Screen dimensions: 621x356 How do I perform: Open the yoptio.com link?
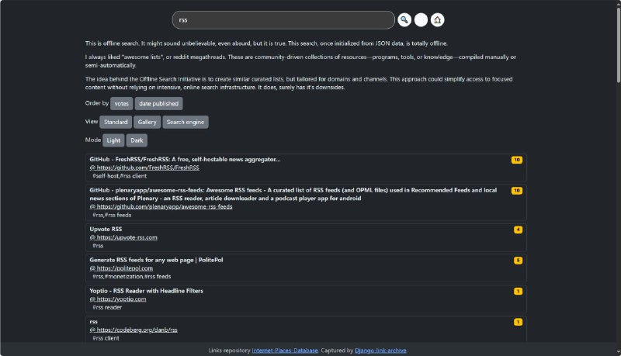click(122, 299)
